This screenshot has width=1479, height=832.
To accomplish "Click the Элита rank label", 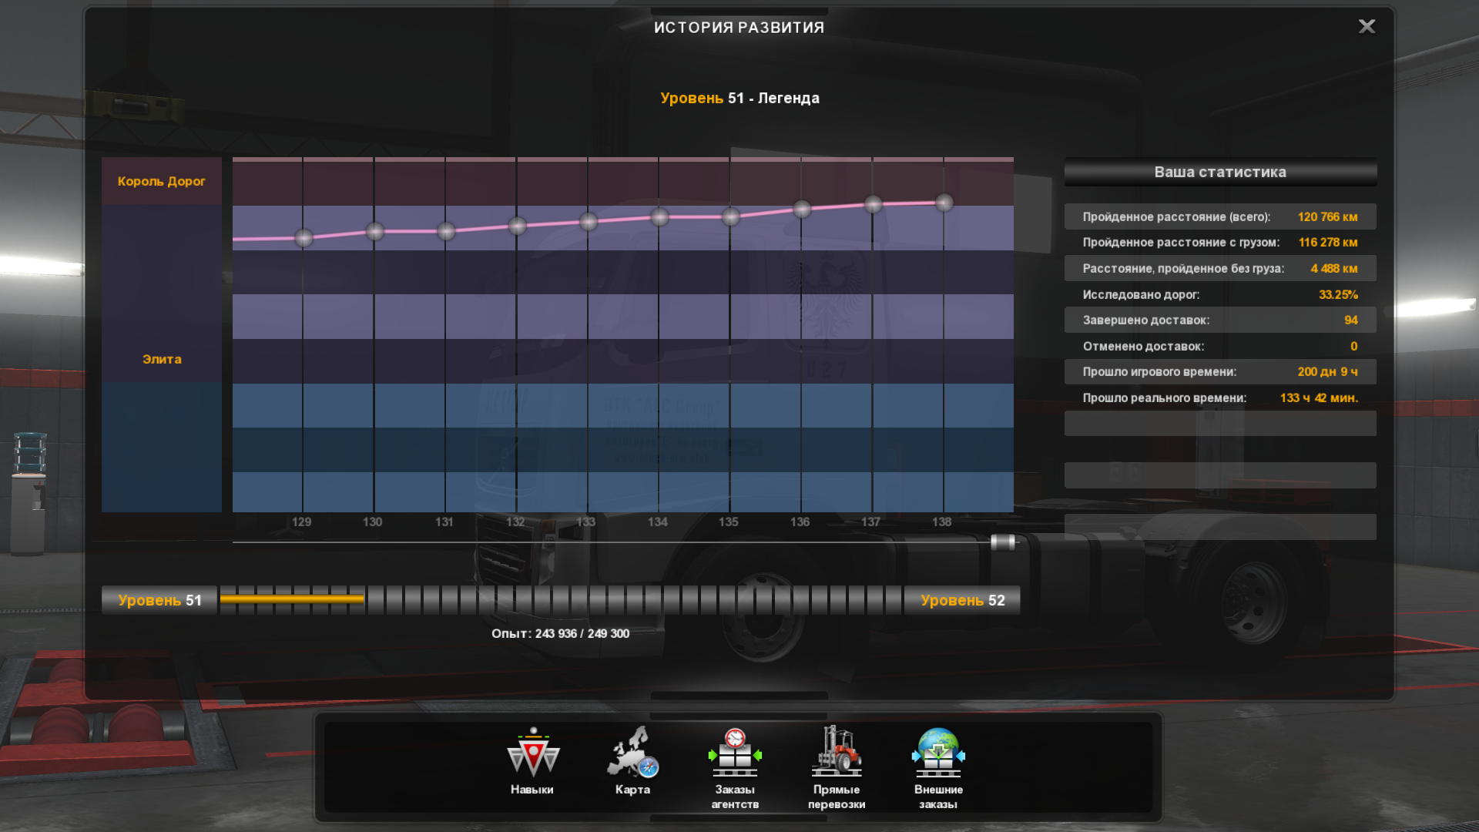I will [162, 359].
